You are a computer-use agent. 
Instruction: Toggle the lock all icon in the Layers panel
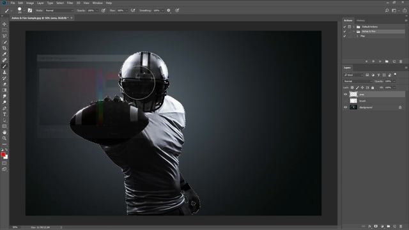[373, 88]
